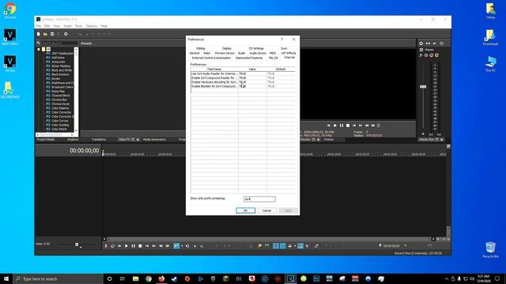Open the Edit tool dropdown arrow

coord(182,246)
